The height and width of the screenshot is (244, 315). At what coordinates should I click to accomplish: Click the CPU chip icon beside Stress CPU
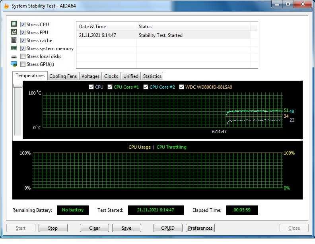coord(14,24)
